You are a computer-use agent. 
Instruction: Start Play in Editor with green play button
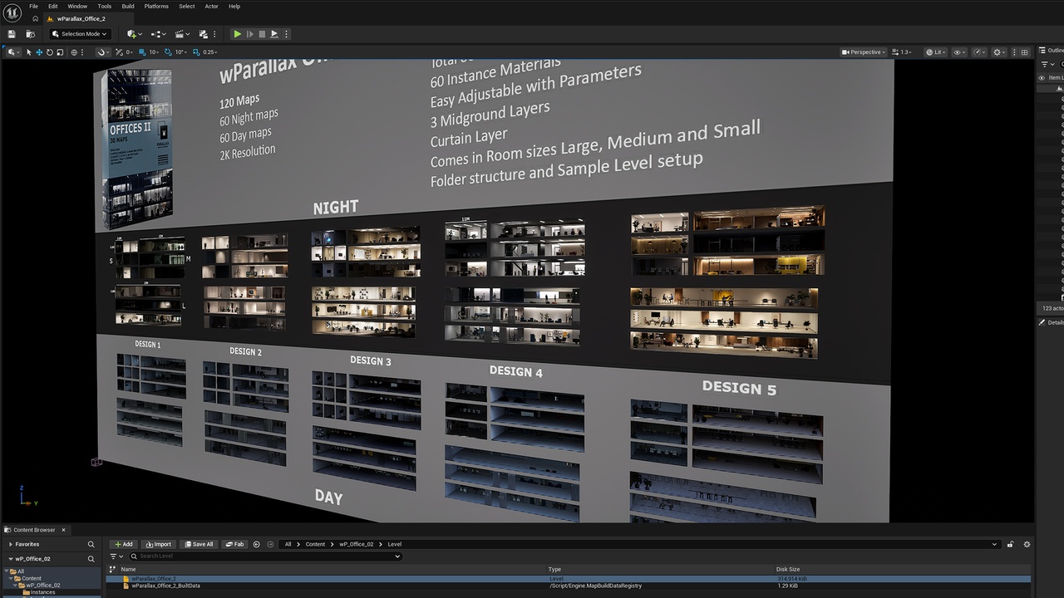click(x=237, y=34)
